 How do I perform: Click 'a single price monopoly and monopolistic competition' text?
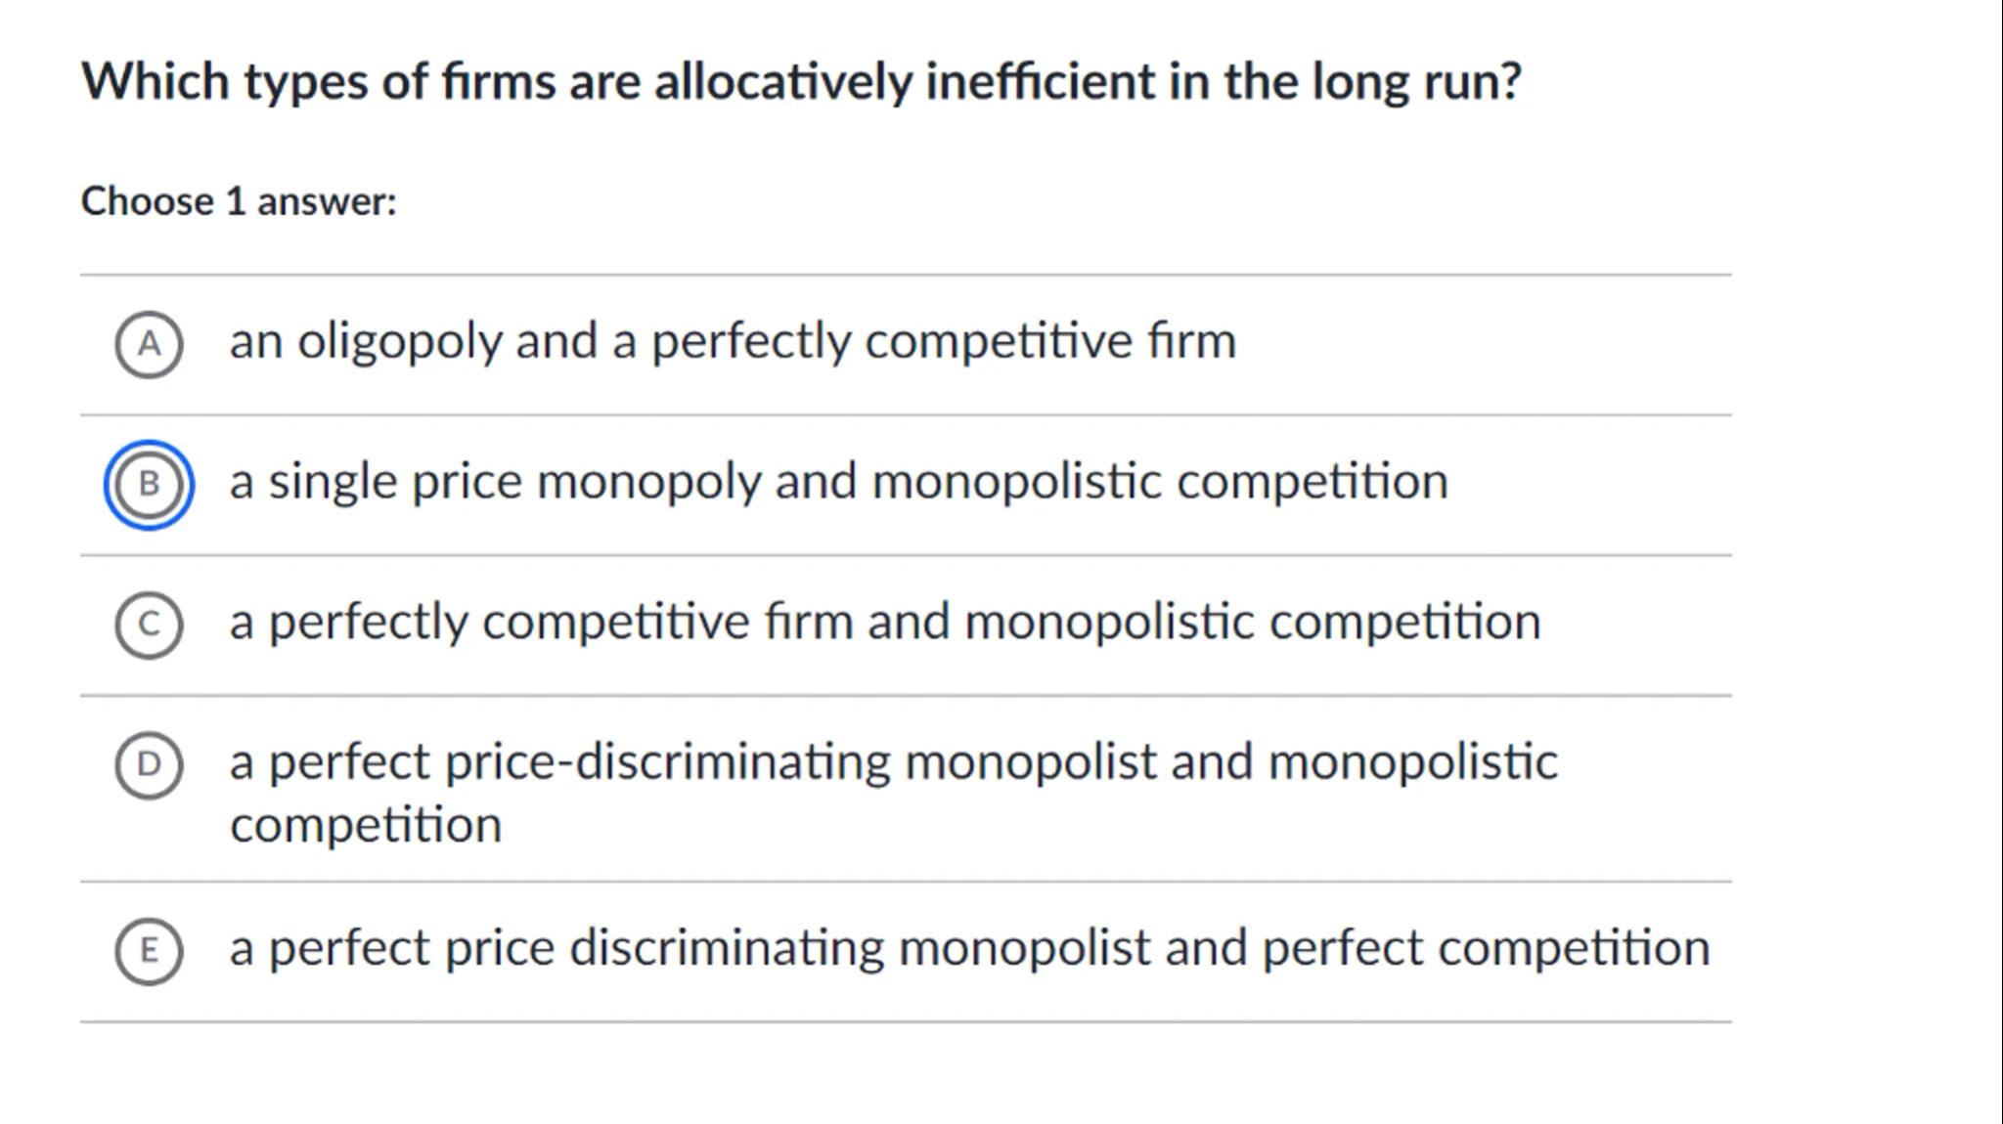(838, 482)
